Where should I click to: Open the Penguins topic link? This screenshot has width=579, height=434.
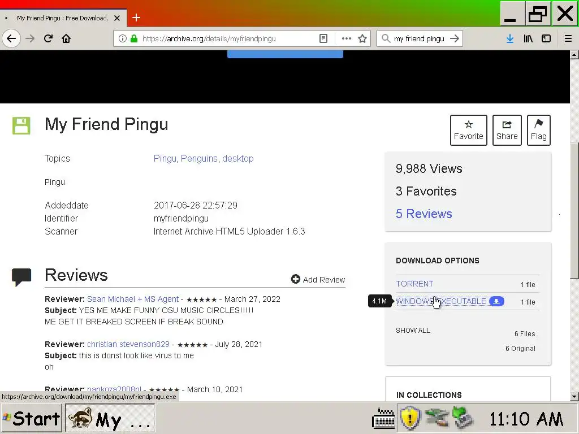199,158
